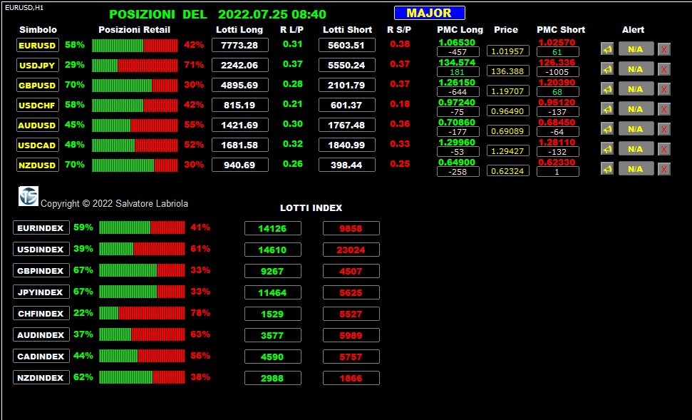
Task: Click the N/A alert button for GBPUSD
Action: click(636, 88)
